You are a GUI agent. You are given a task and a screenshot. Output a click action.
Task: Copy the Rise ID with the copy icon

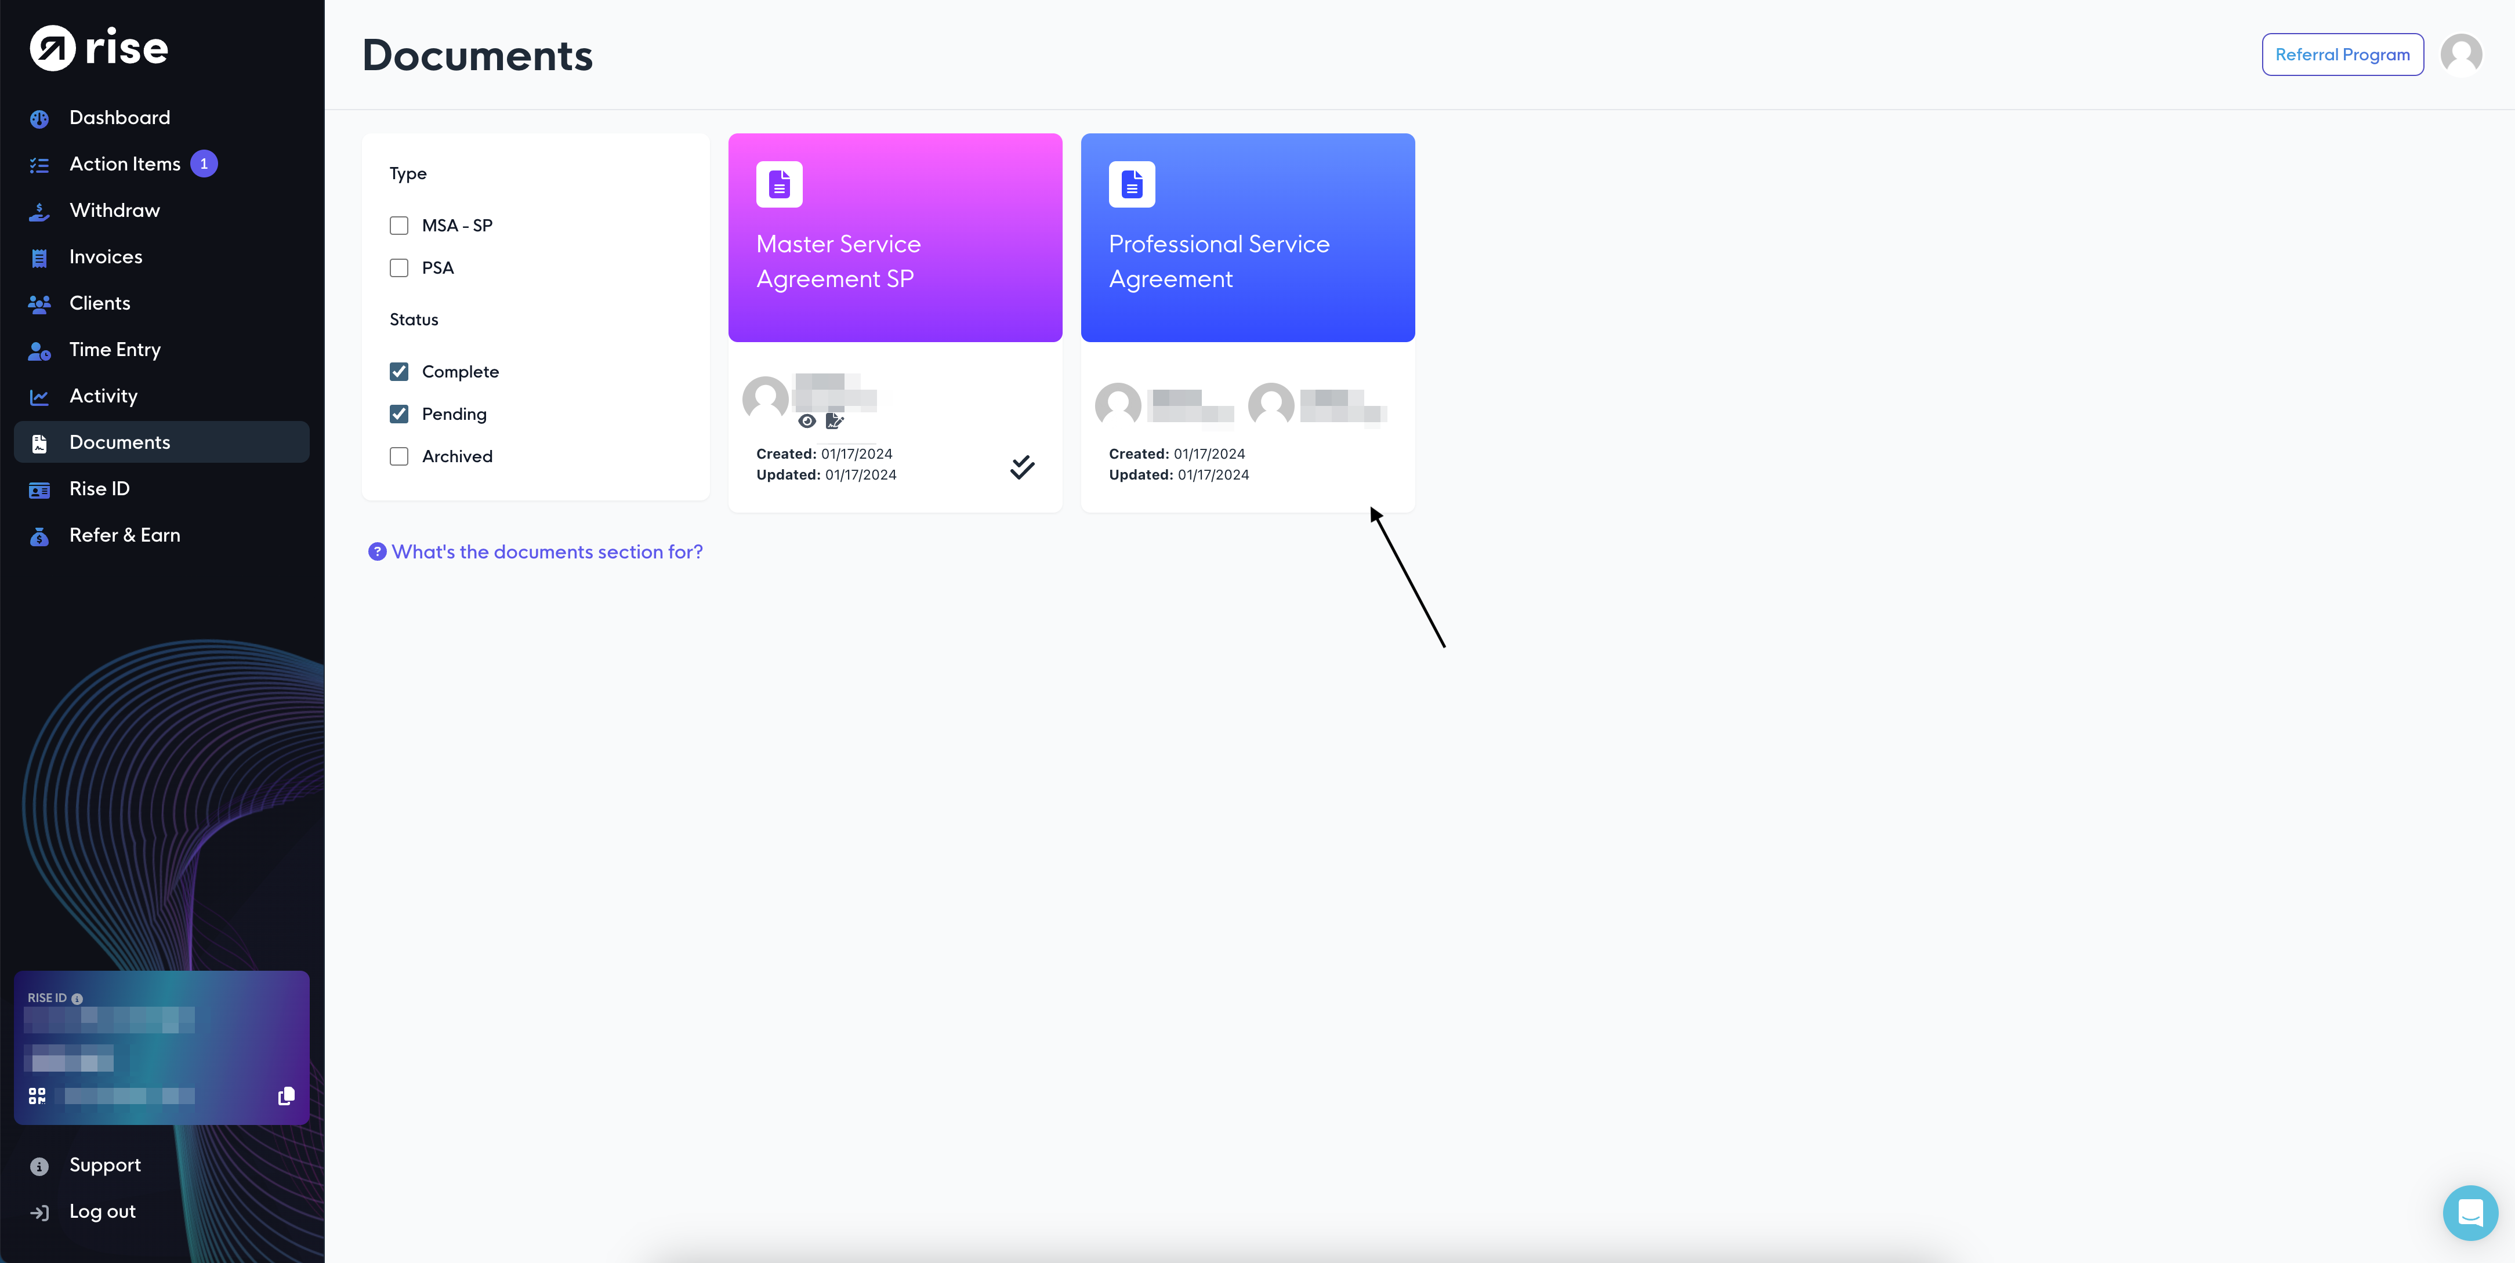pyautogui.click(x=286, y=1096)
